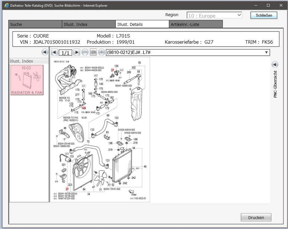Open the Artikelnr.-Liste tab

pos(196,24)
